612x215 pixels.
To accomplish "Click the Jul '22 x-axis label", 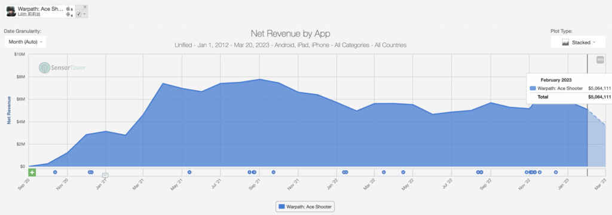I will [447, 184].
